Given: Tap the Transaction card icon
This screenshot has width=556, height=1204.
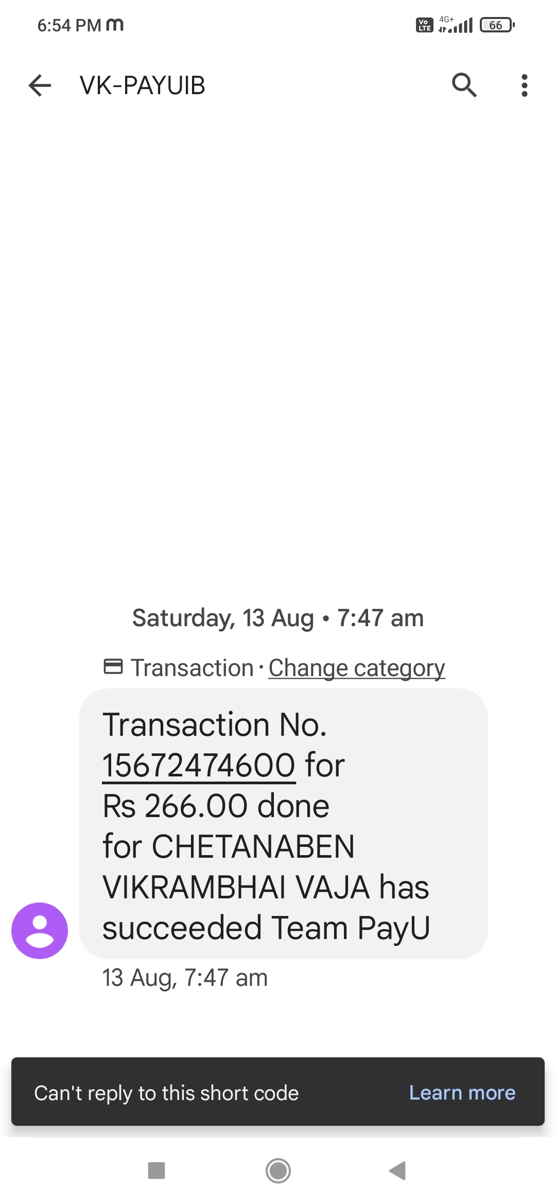Looking at the screenshot, I should pos(113,667).
